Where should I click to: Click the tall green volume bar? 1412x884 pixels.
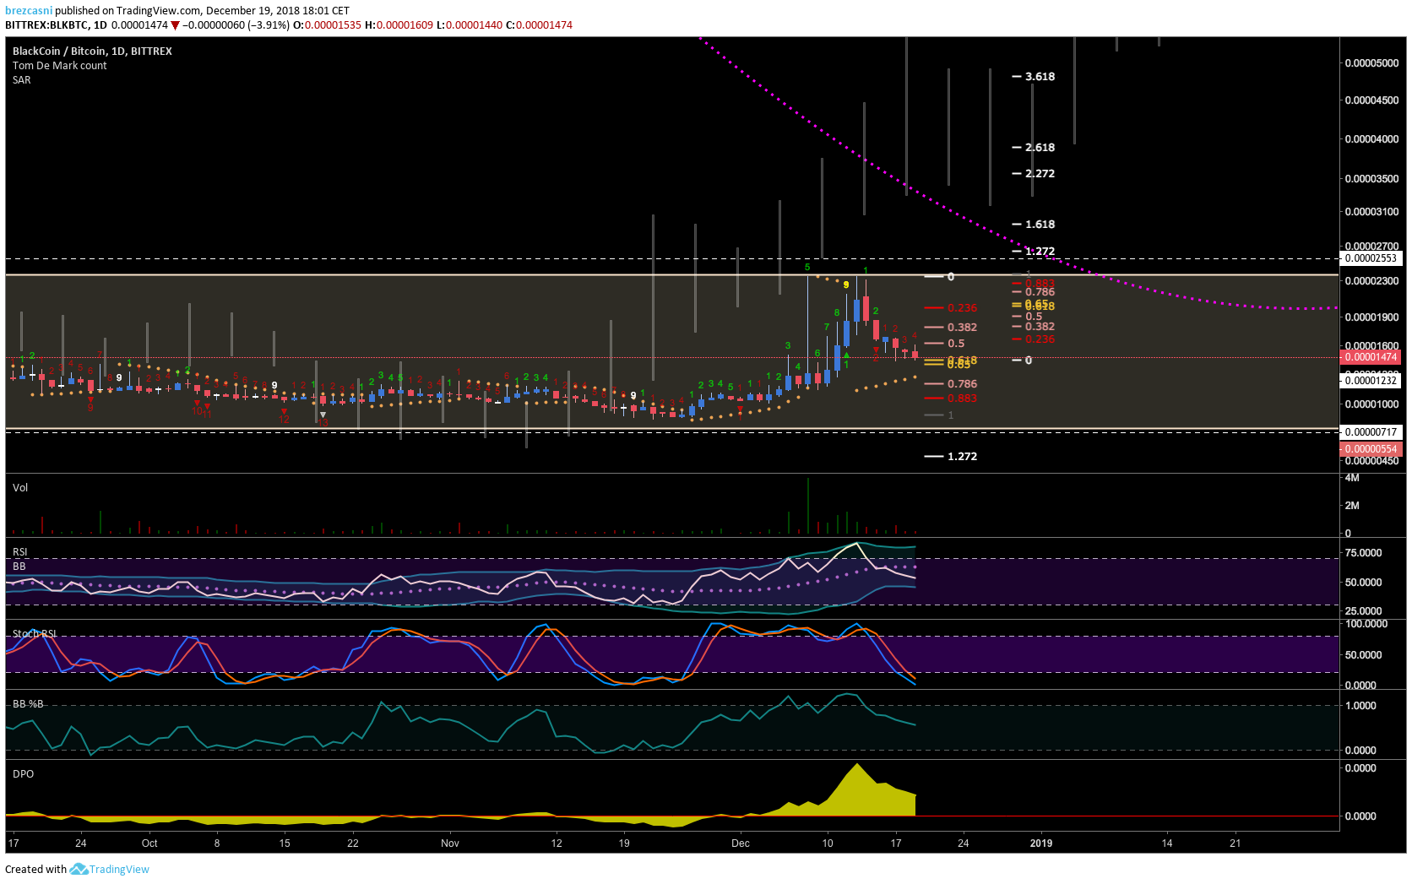pyautogui.click(x=808, y=506)
